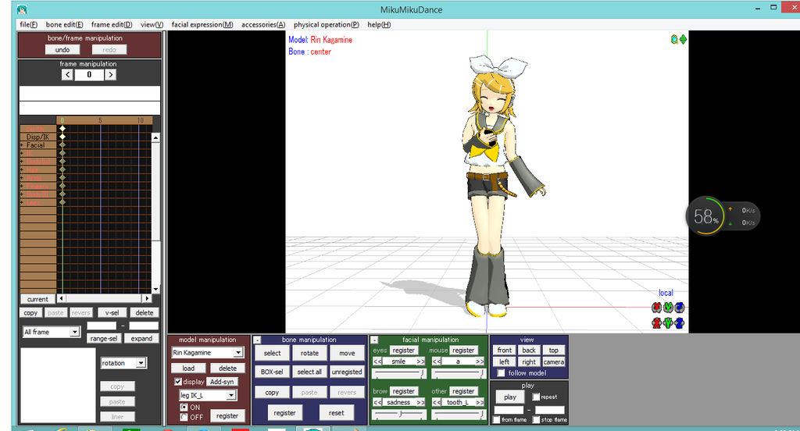Click the green viewport pan arrows icon

(683, 39)
